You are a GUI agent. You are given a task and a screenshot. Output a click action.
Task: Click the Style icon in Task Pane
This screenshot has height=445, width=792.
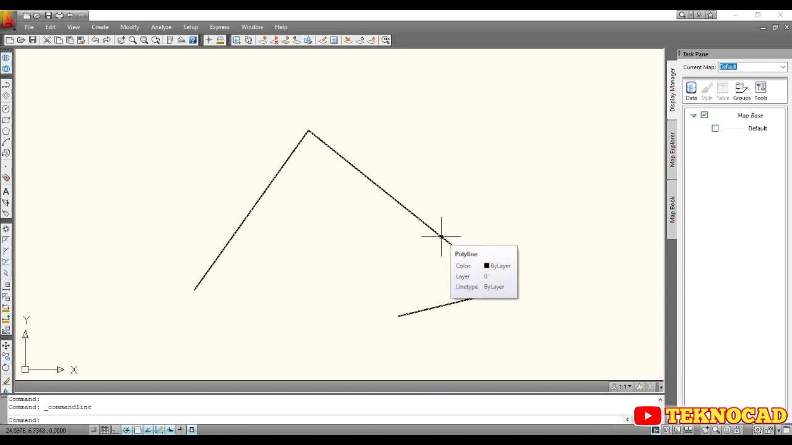707,91
